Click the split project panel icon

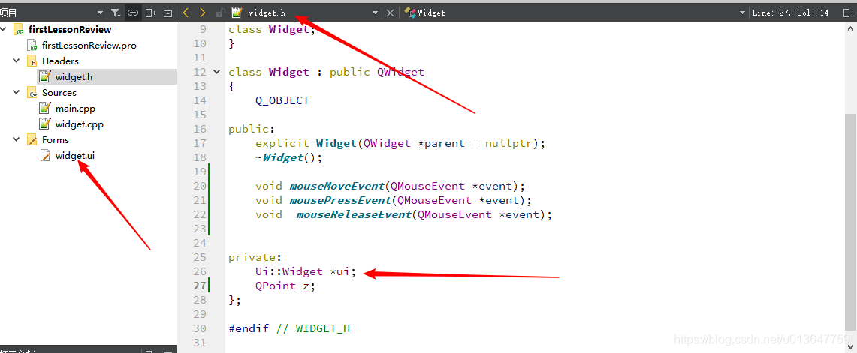pyautogui.click(x=151, y=13)
